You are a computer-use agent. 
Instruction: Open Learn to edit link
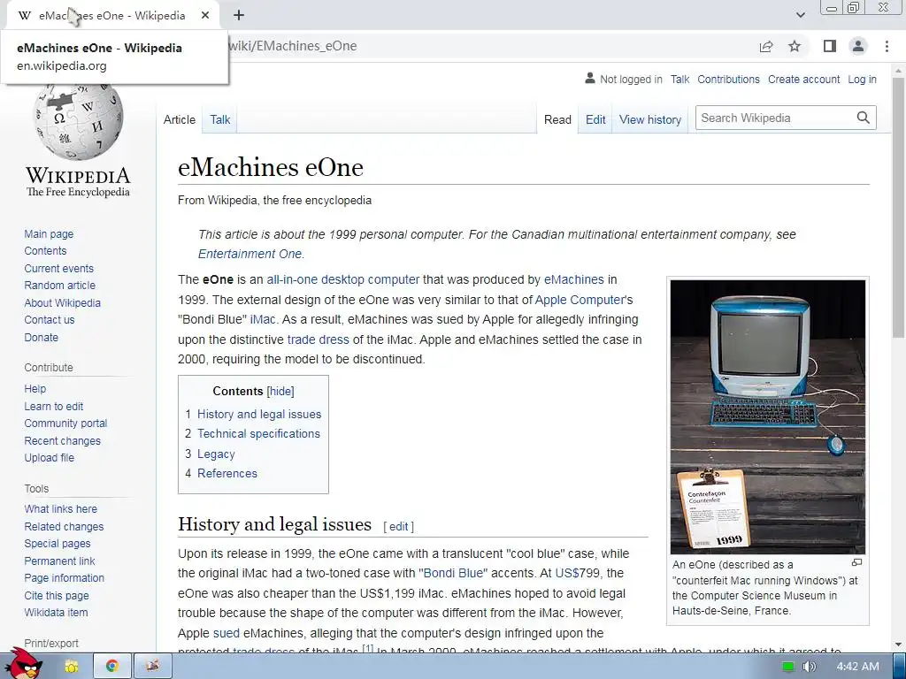[x=53, y=407]
